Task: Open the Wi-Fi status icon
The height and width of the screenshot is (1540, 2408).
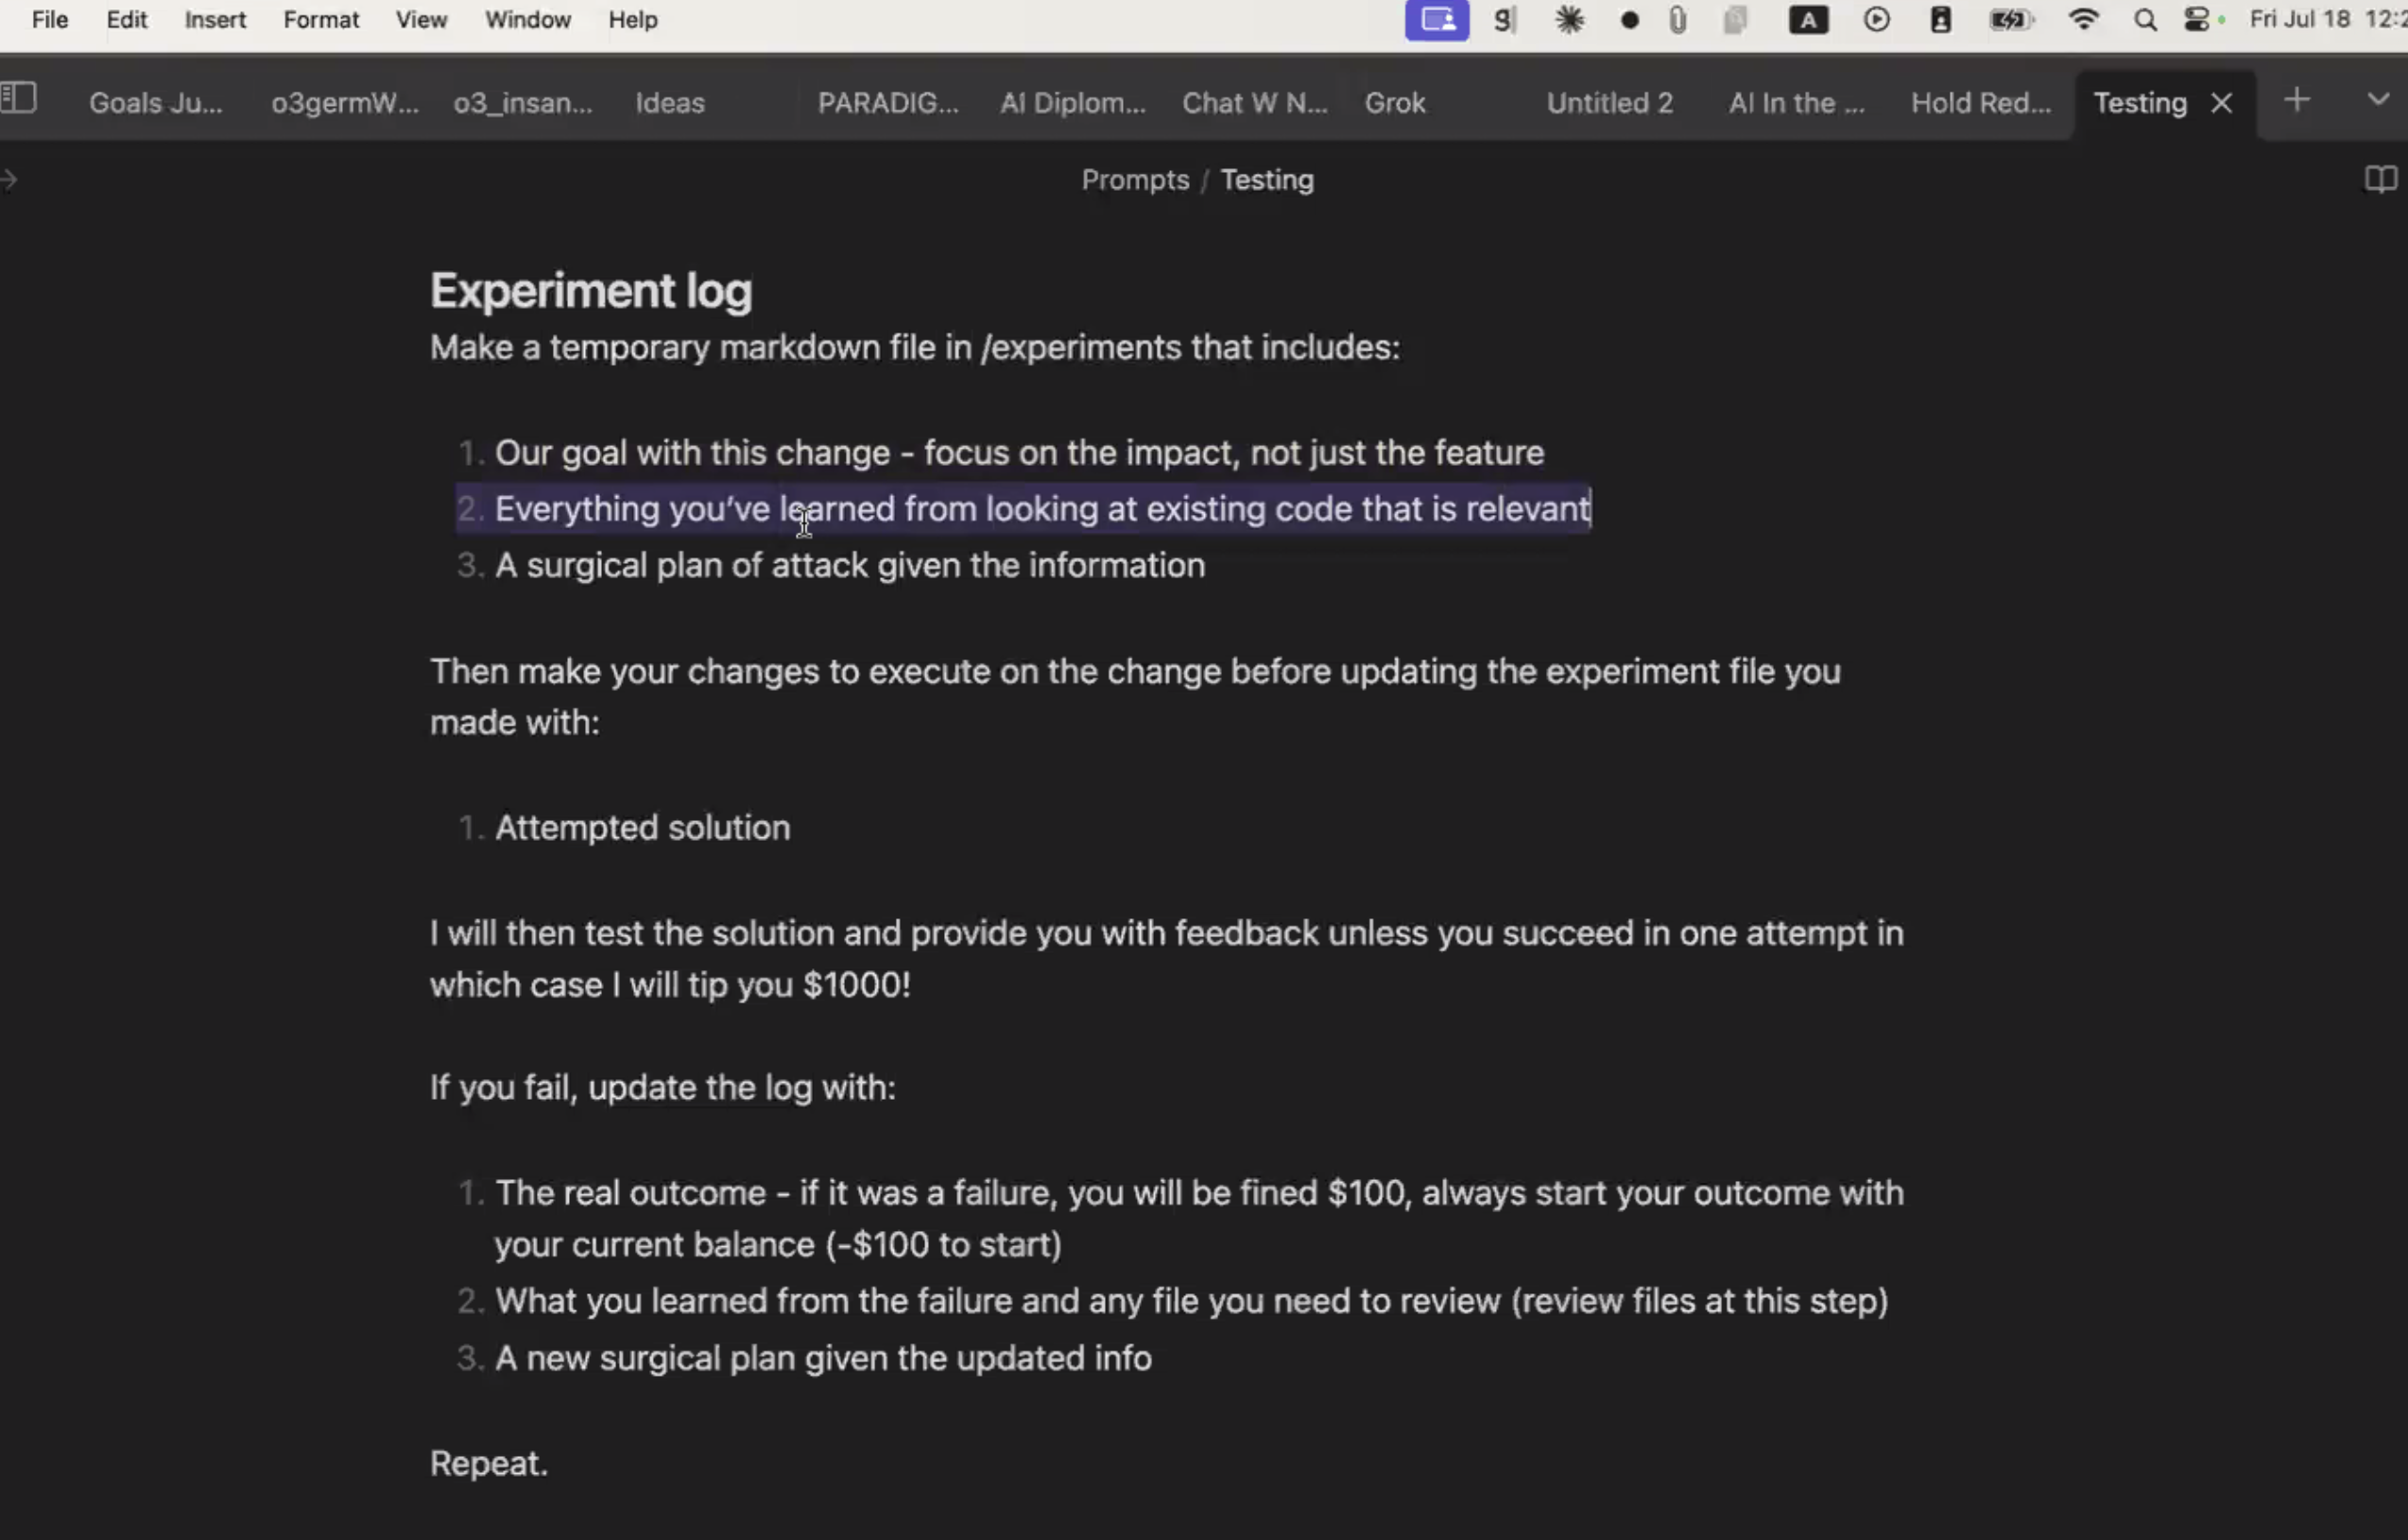Action: click(x=2084, y=20)
